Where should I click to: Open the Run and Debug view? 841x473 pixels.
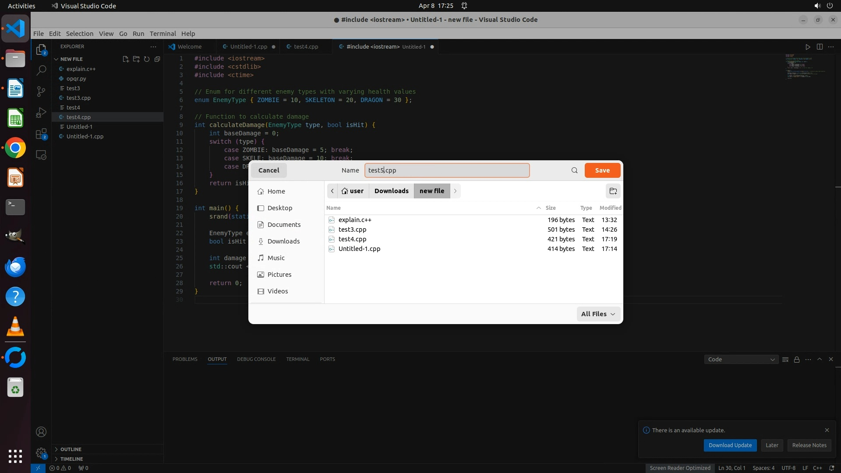(41, 113)
